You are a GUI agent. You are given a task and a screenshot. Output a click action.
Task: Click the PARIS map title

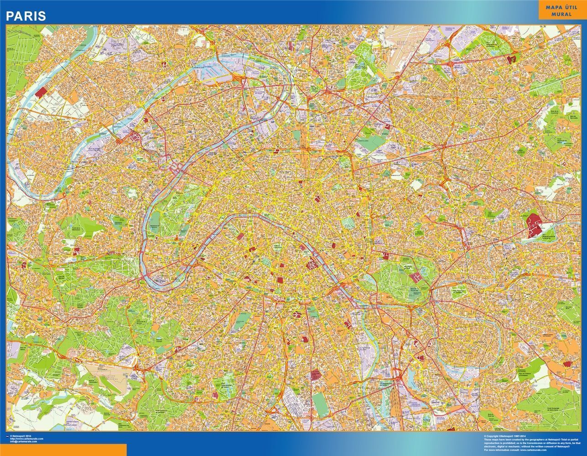click(26, 16)
